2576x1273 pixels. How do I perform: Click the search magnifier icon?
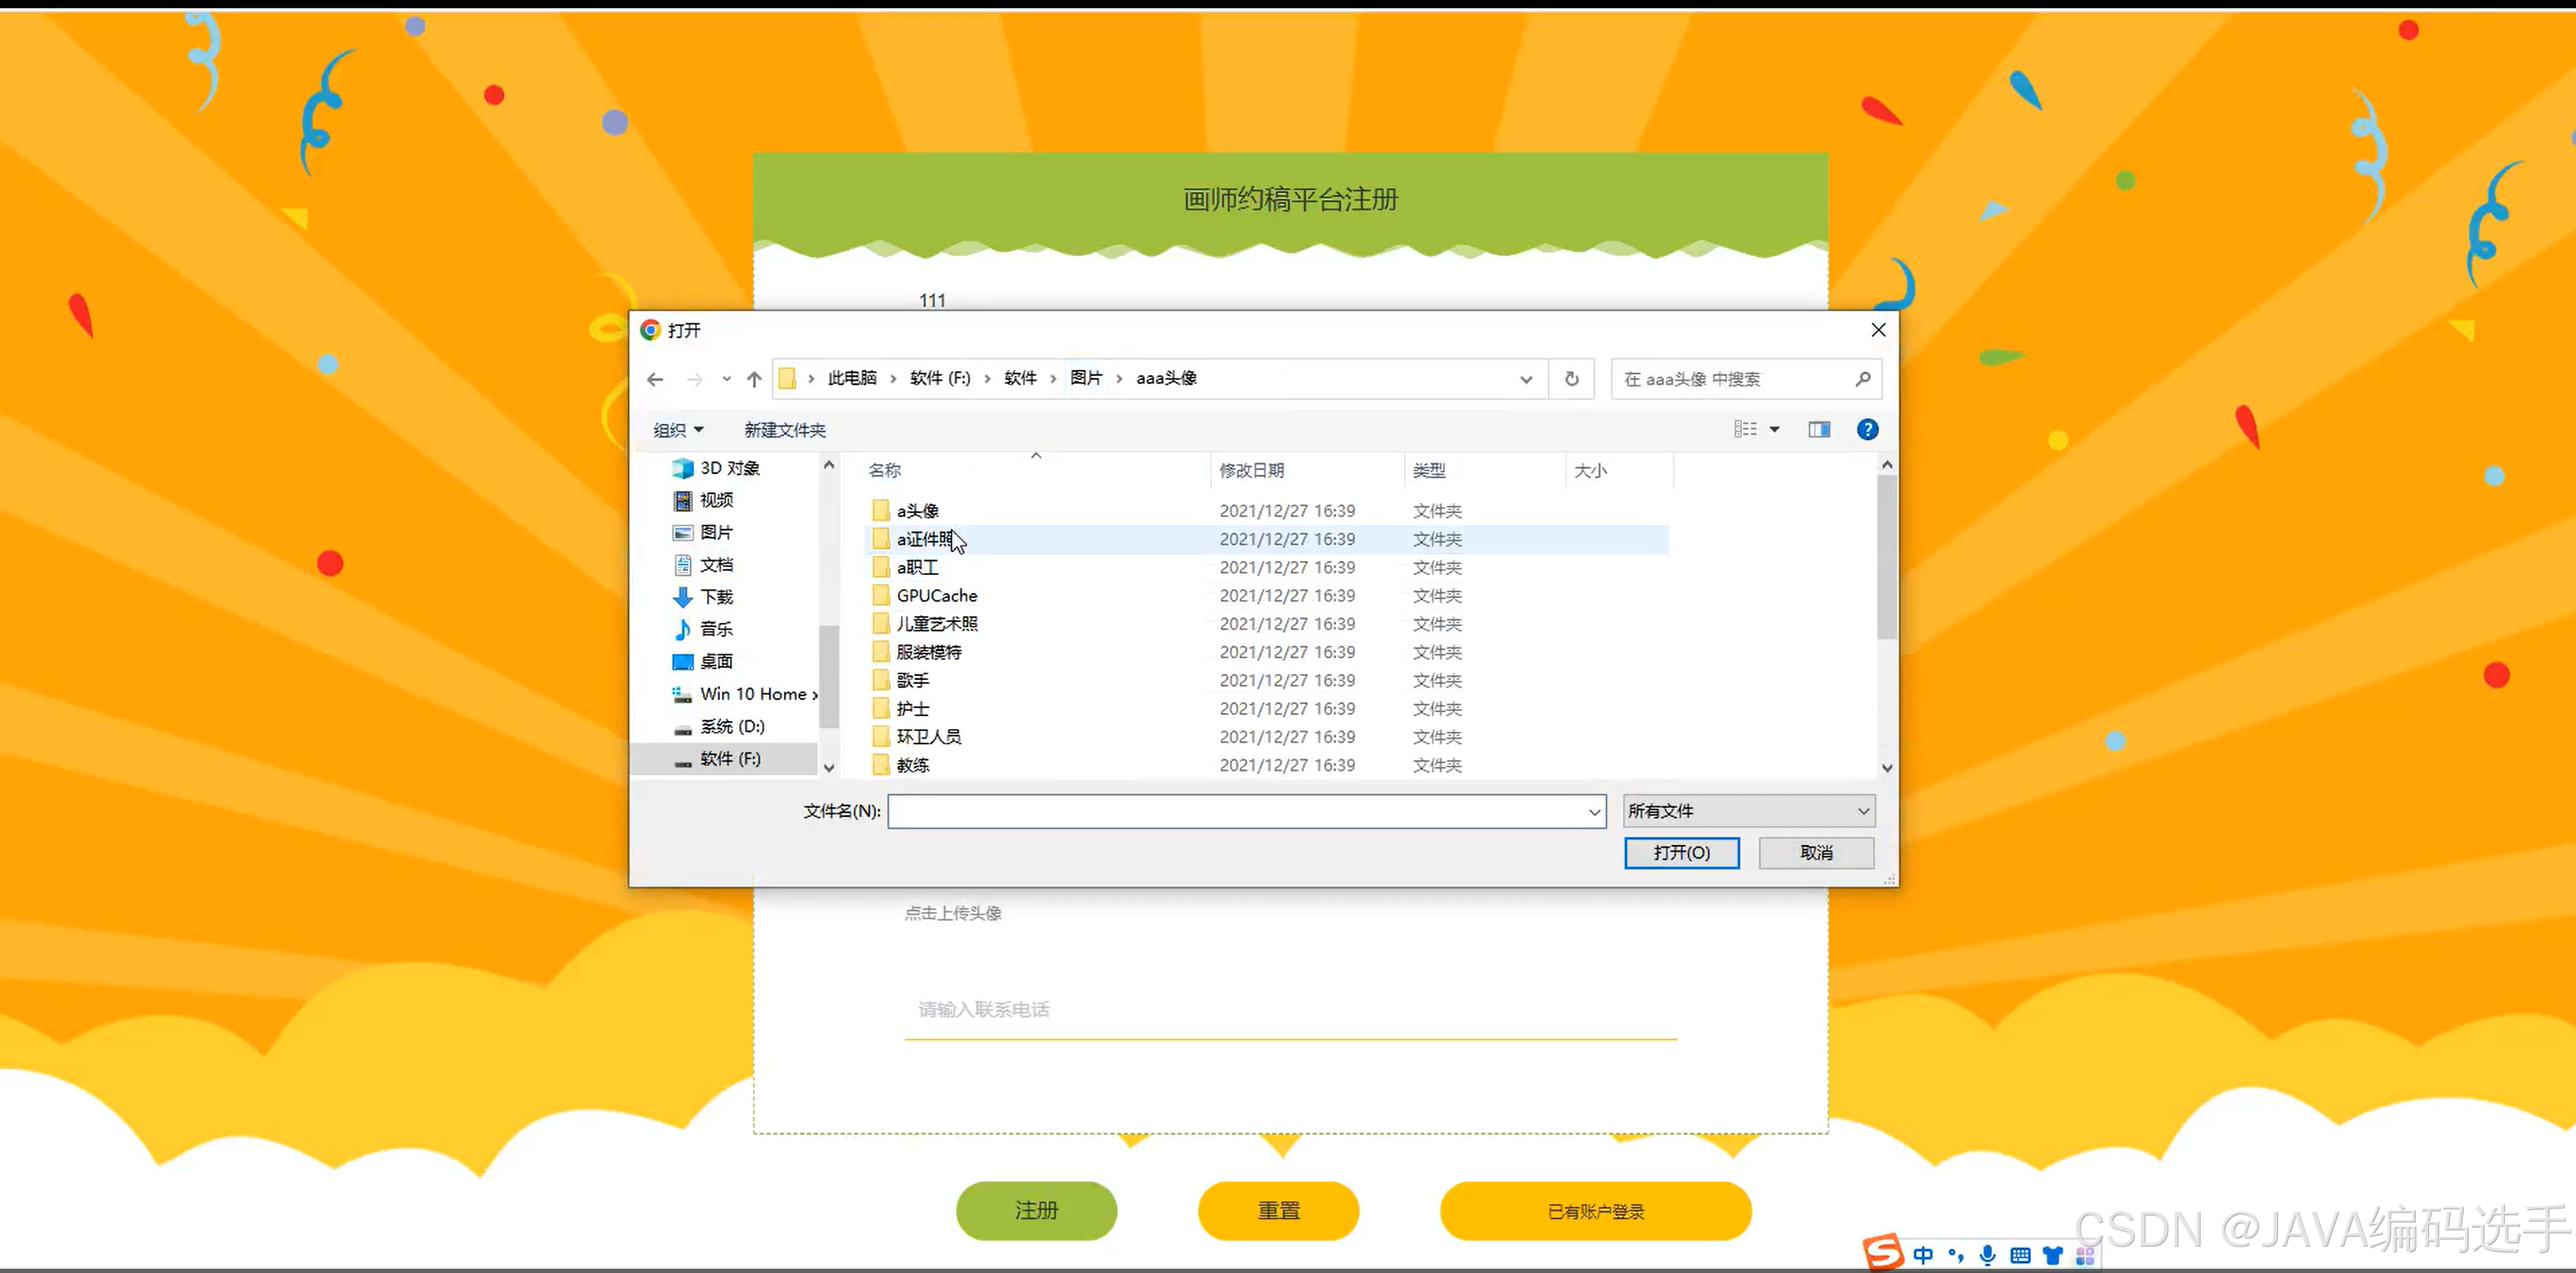point(1862,379)
